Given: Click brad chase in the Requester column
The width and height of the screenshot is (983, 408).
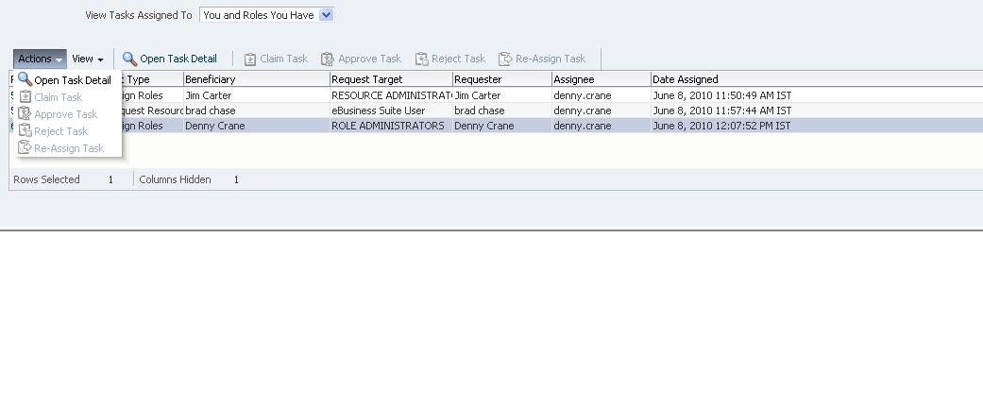Looking at the screenshot, I should (x=502, y=110).
